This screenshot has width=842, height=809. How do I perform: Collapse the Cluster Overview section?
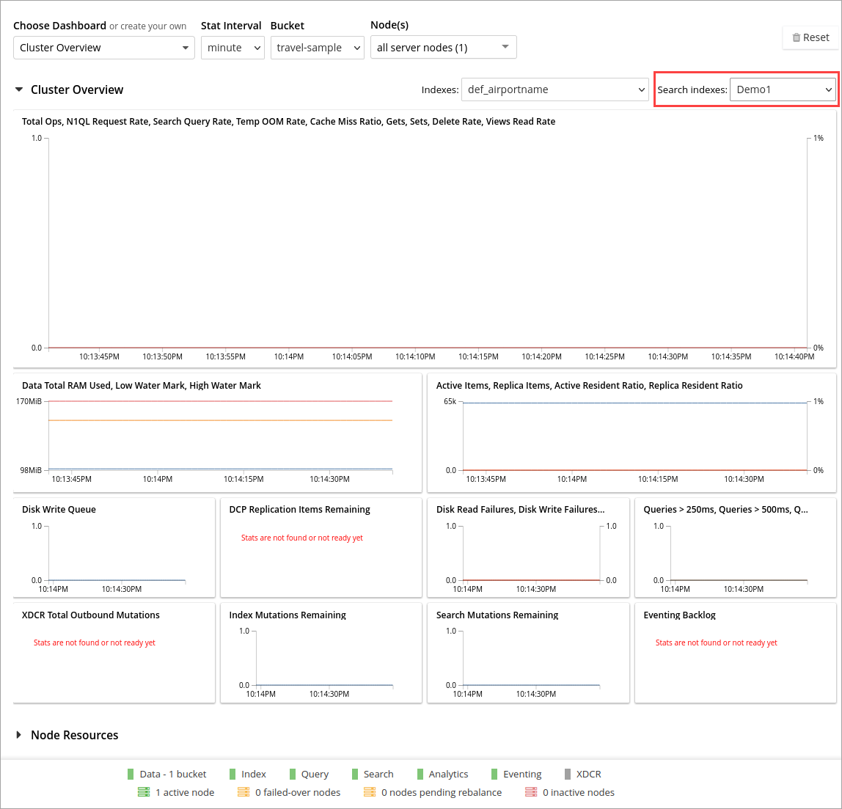click(x=19, y=89)
